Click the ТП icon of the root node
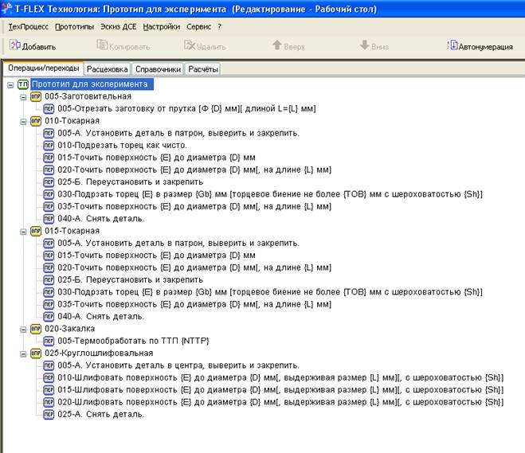Screen dimensions: 525x453 click(22, 84)
